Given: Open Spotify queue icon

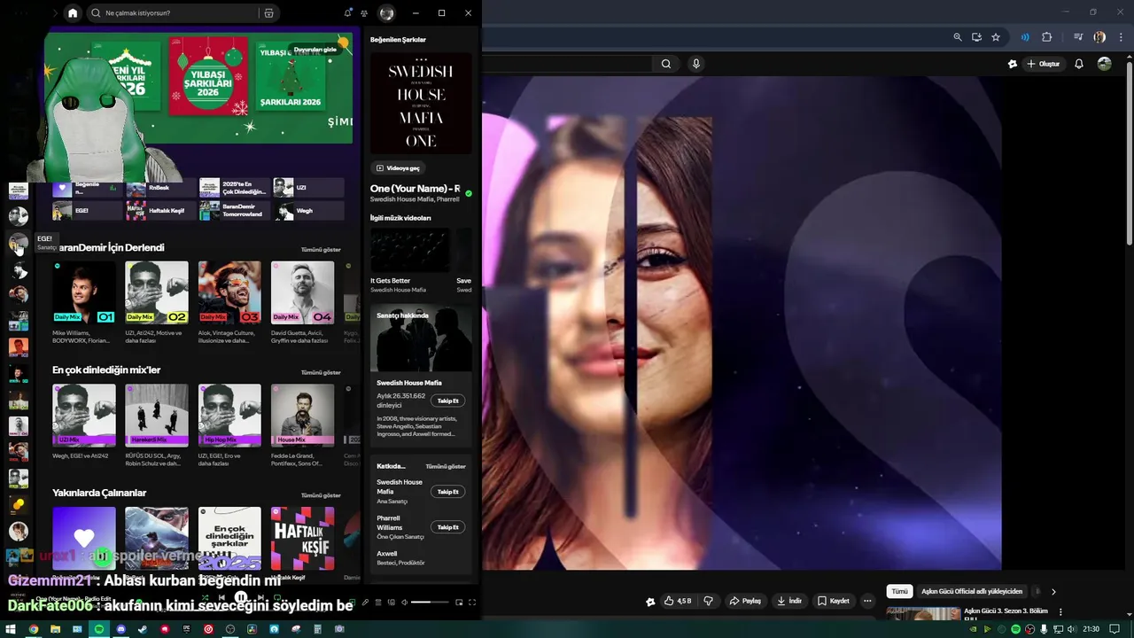Looking at the screenshot, I should 378,603.
